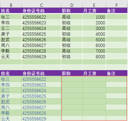Select 高级 title cell in 王二's row
Screen dimensions: 128x121
tap(72, 28)
